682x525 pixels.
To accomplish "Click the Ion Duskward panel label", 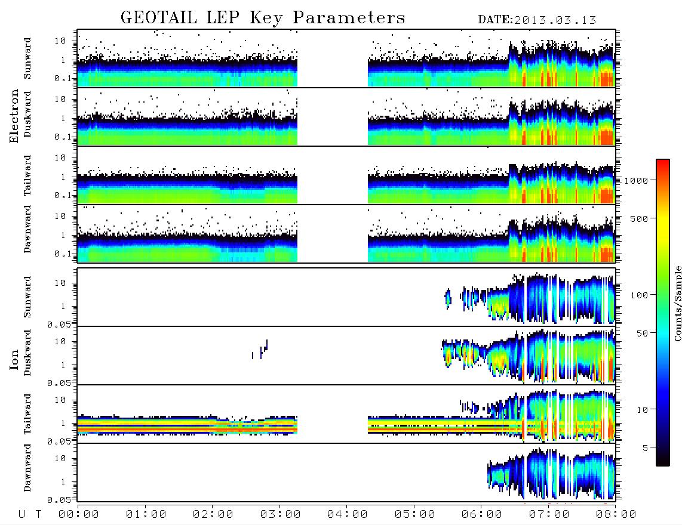I will click(27, 353).
